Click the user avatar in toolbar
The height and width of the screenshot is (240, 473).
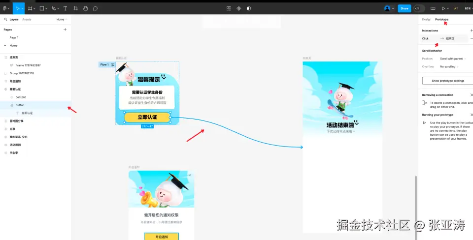(x=387, y=8)
